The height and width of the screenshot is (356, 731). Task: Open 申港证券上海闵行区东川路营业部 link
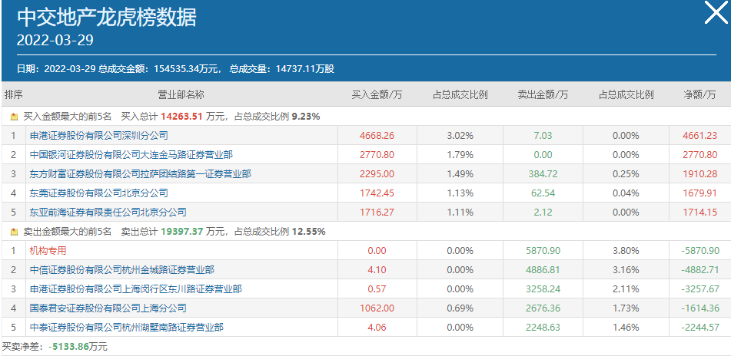tap(135, 288)
